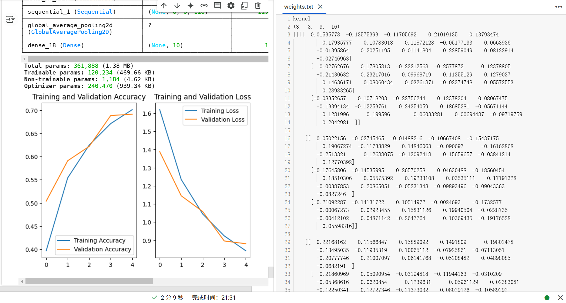The height and width of the screenshot is (303, 566).
Task: Click the Sequential layer type link
Action: pyautogui.click(x=95, y=12)
